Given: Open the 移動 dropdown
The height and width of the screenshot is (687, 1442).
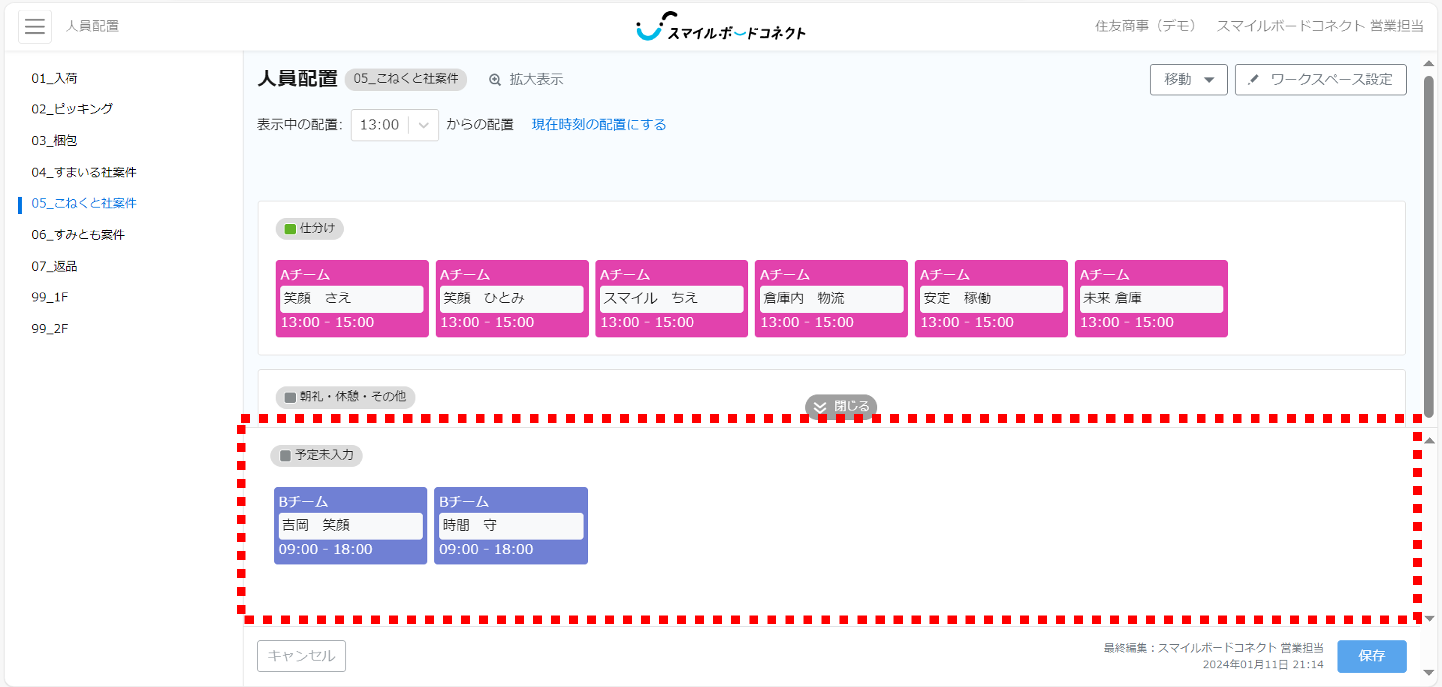Looking at the screenshot, I should click(1188, 79).
